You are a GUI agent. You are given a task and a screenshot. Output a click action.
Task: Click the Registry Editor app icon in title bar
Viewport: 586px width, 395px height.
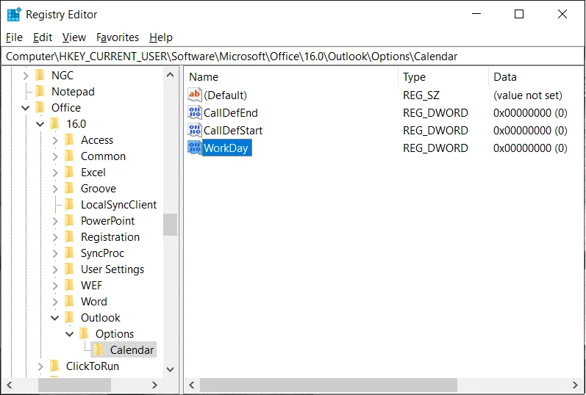coord(14,15)
